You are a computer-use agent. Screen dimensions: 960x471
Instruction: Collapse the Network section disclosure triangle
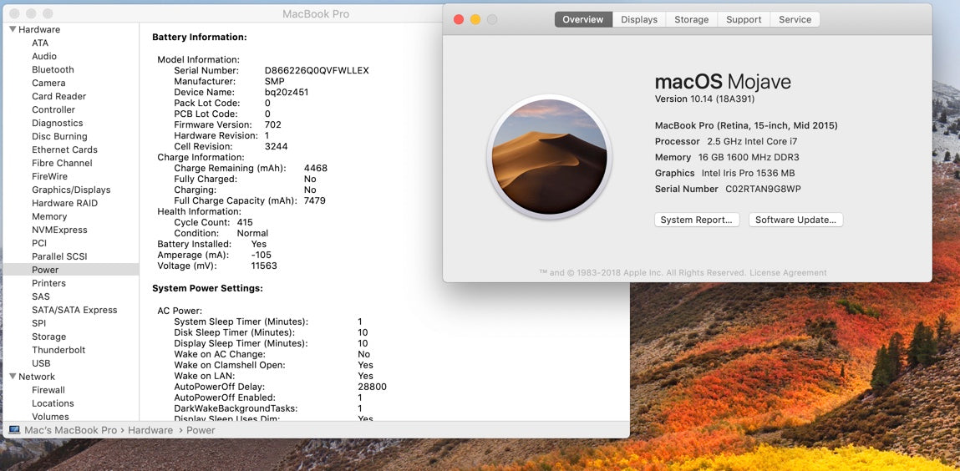[x=13, y=377]
